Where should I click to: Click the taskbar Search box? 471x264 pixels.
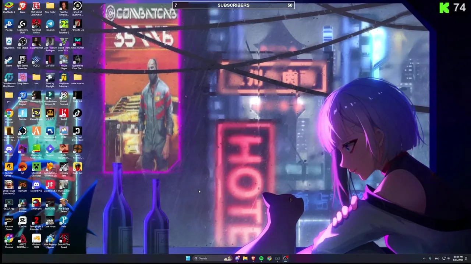(213, 258)
